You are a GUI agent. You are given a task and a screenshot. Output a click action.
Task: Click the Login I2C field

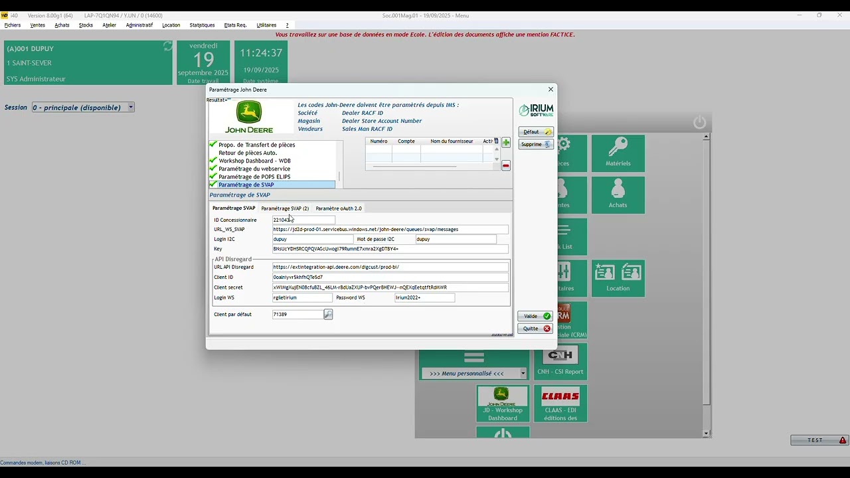click(313, 239)
